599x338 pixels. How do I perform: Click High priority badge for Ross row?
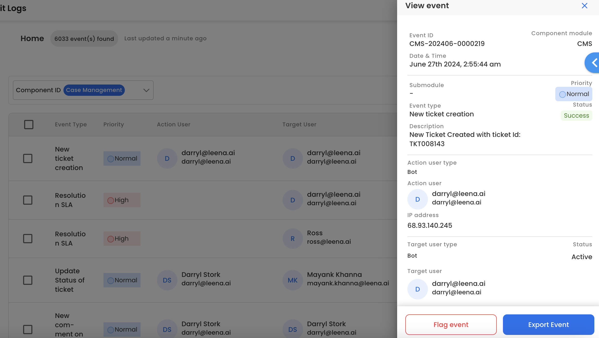click(122, 239)
